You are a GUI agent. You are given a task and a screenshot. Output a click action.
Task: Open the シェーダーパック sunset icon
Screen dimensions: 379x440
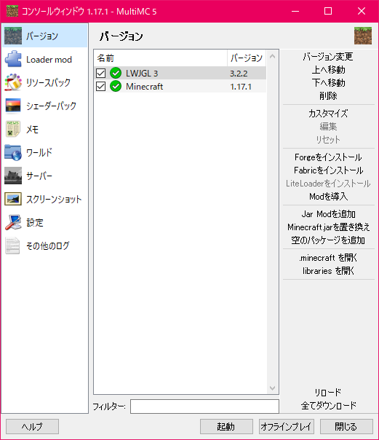tap(13, 106)
